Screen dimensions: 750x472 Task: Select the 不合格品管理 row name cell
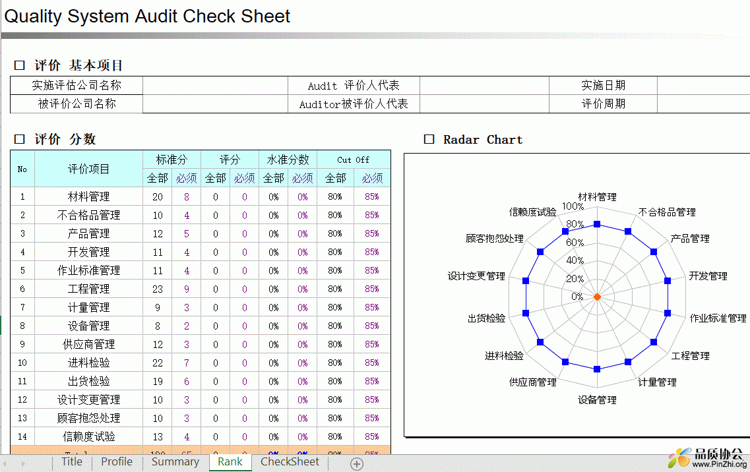[88, 215]
